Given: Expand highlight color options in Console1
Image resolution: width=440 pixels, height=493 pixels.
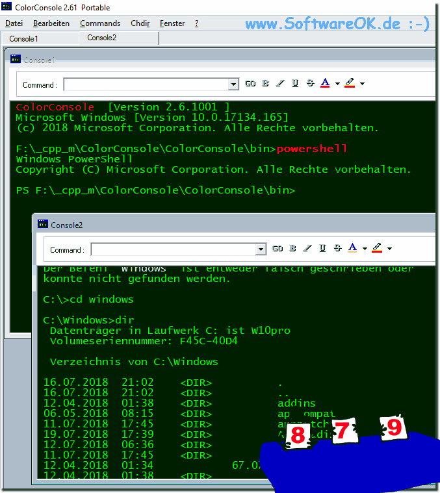Looking at the screenshot, I should pyautogui.click(x=362, y=84).
